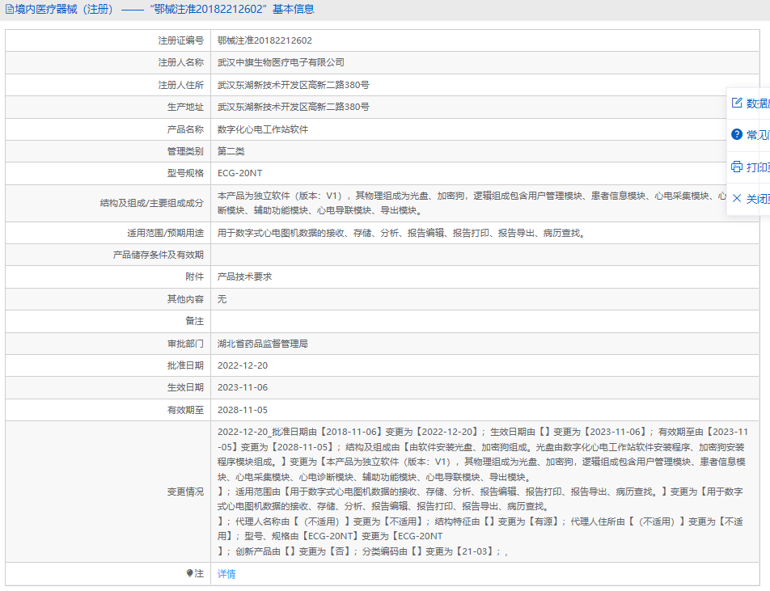Click the 打印 print side panel label

(758, 167)
